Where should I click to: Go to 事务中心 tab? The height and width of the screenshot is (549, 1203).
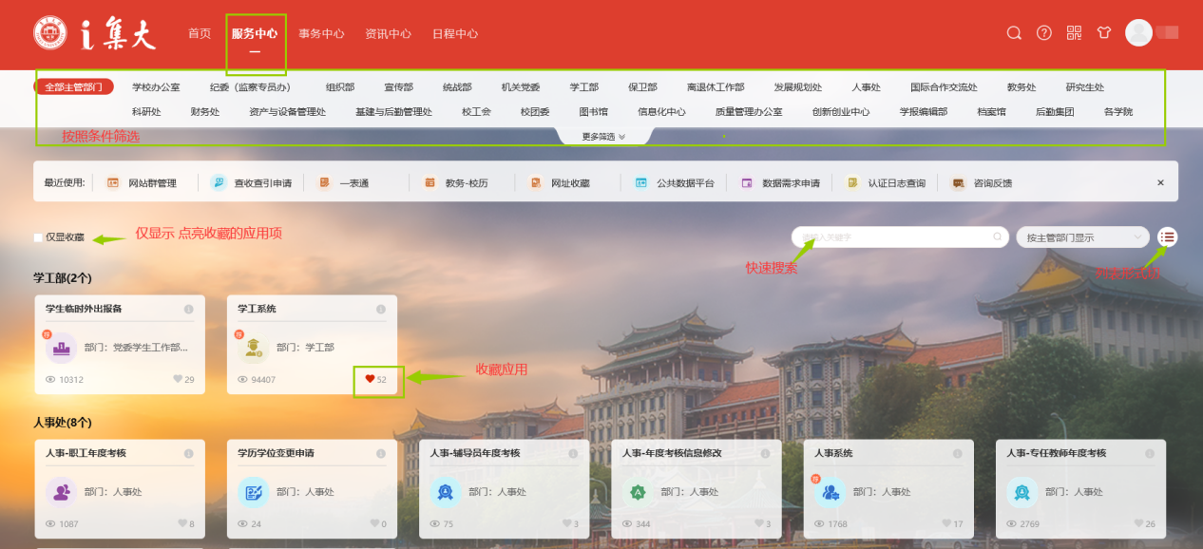point(321,33)
